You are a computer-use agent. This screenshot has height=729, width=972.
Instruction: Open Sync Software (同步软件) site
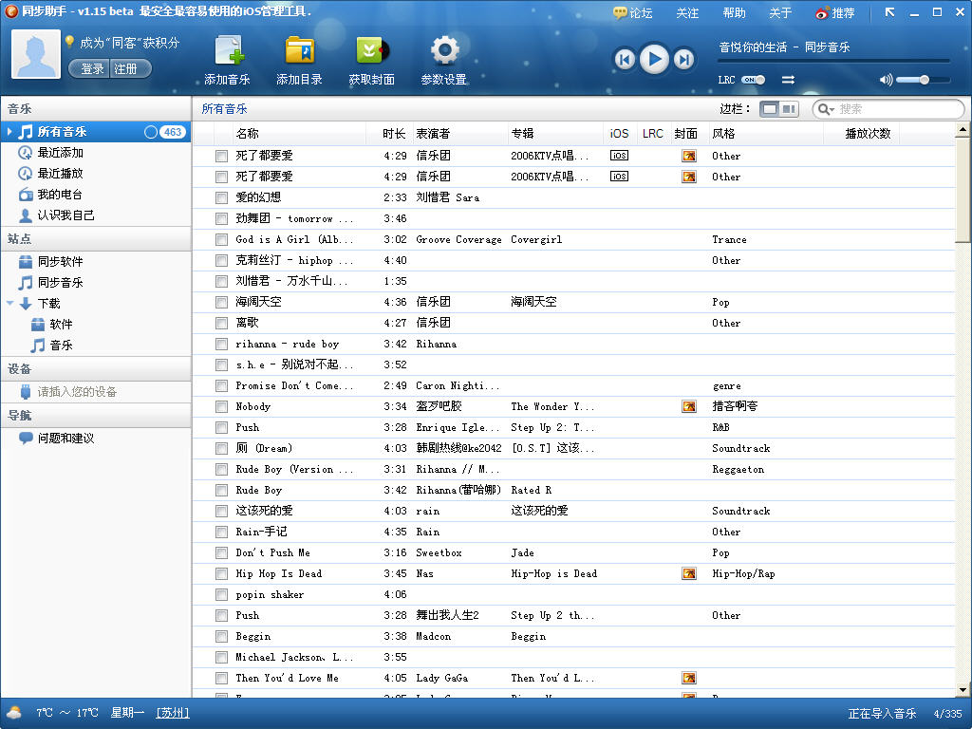tap(60, 262)
